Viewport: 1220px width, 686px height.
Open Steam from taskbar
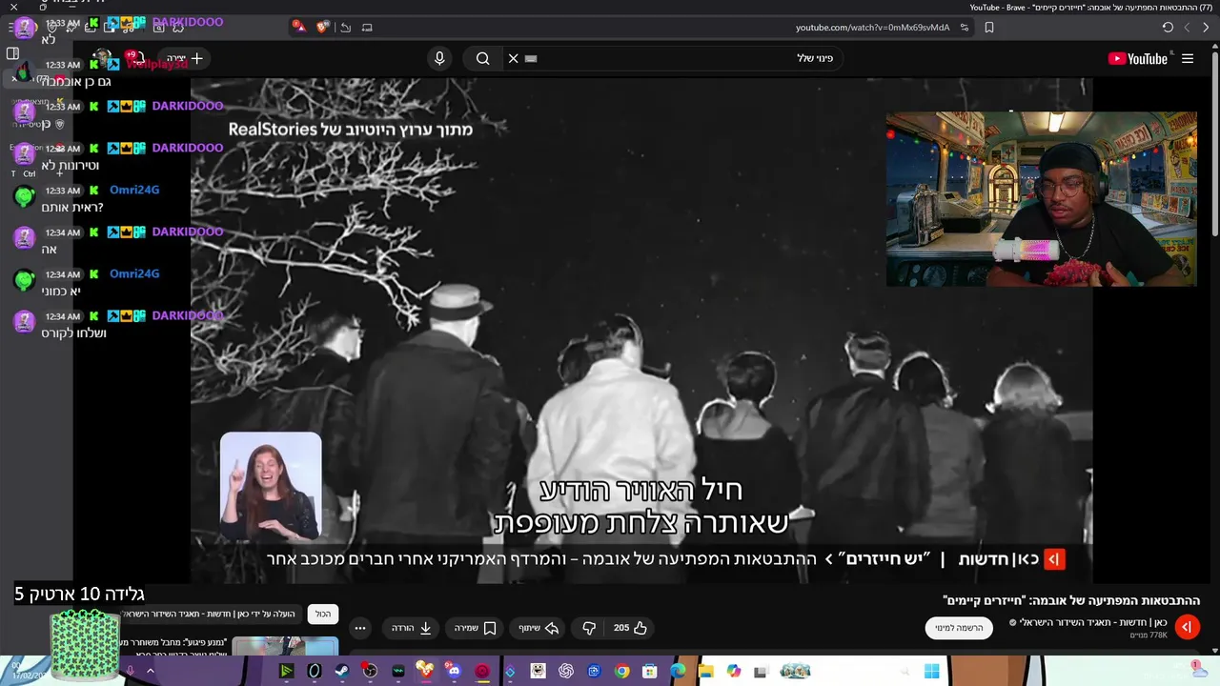pos(341,672)
